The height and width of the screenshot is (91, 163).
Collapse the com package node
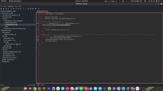coord(3,19)
